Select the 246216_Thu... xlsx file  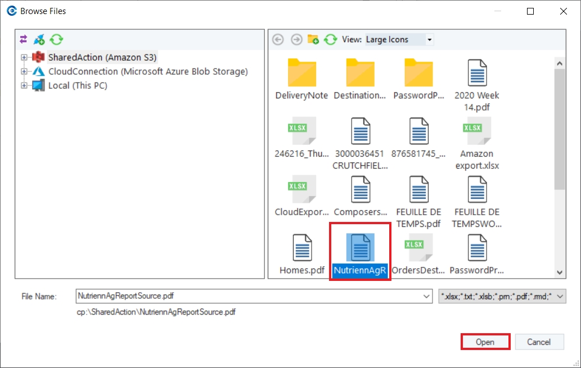coord(301,138)
